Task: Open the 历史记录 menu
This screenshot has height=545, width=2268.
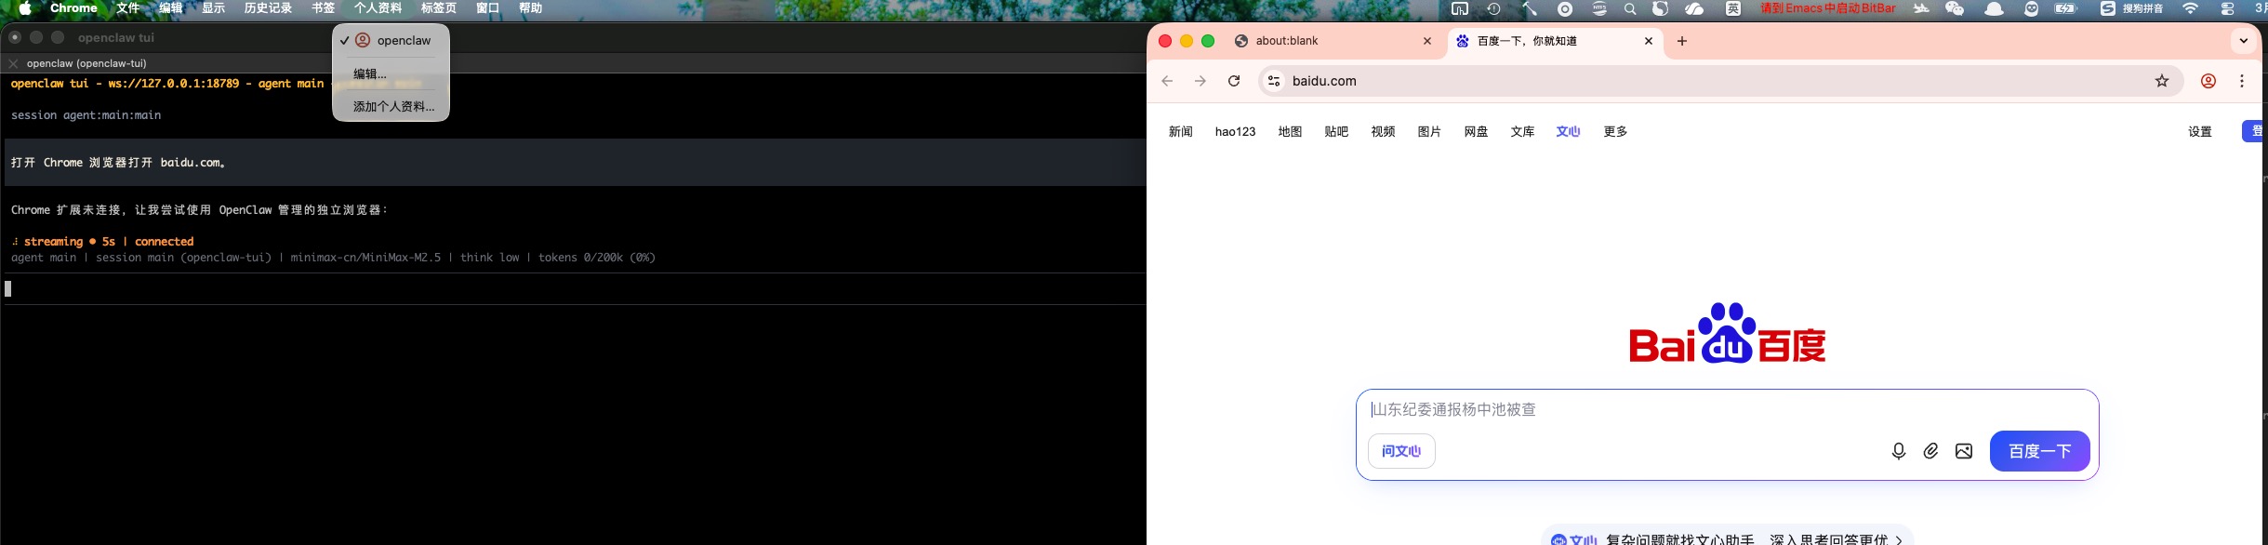Action: pyautogui.click(x=268, y=8)
